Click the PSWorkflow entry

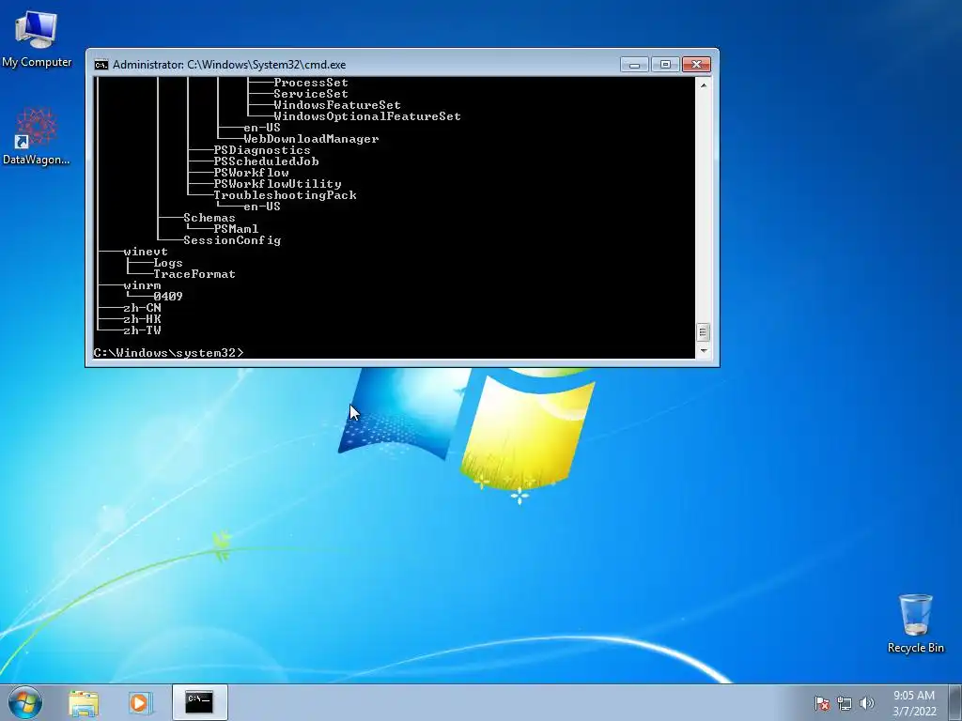(251, 173)
